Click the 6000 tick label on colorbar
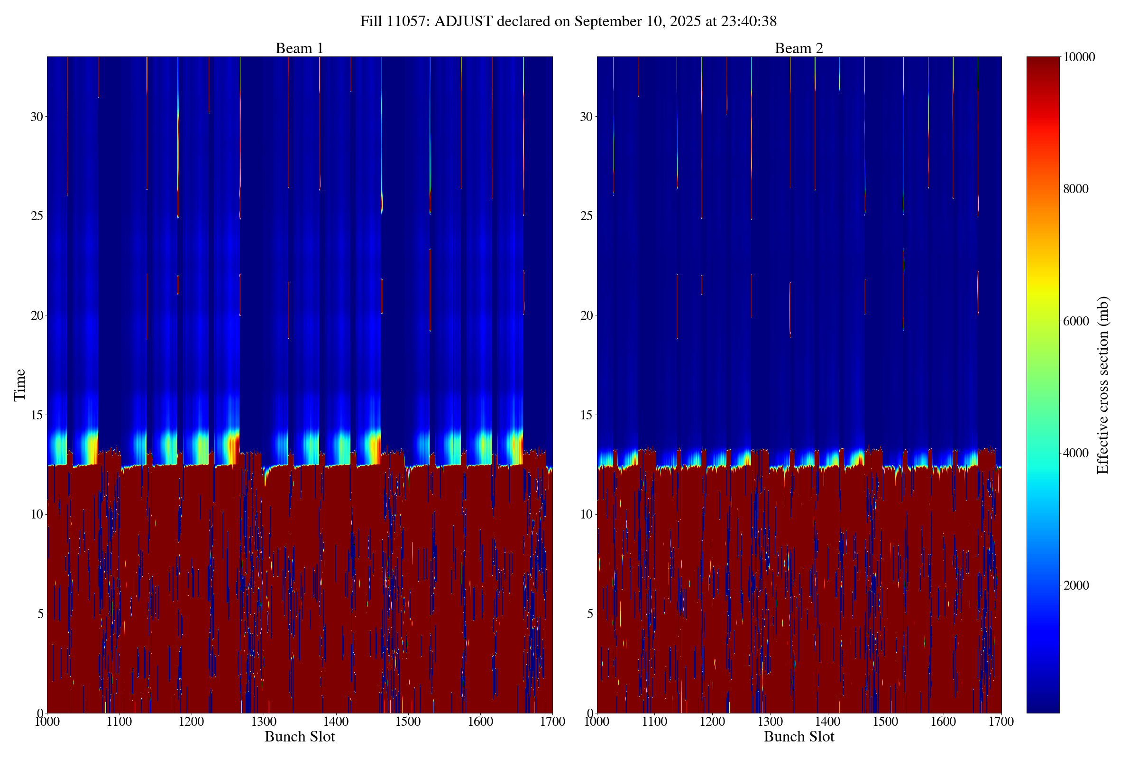Image resolution: width=1138 pixels, height=759 pixels. [1075, 322]
